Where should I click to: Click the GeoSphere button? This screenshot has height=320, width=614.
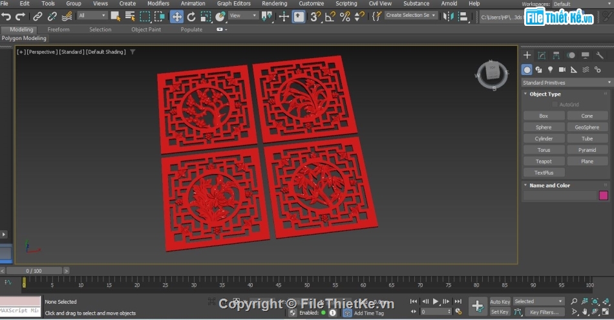tap(587, 127)
